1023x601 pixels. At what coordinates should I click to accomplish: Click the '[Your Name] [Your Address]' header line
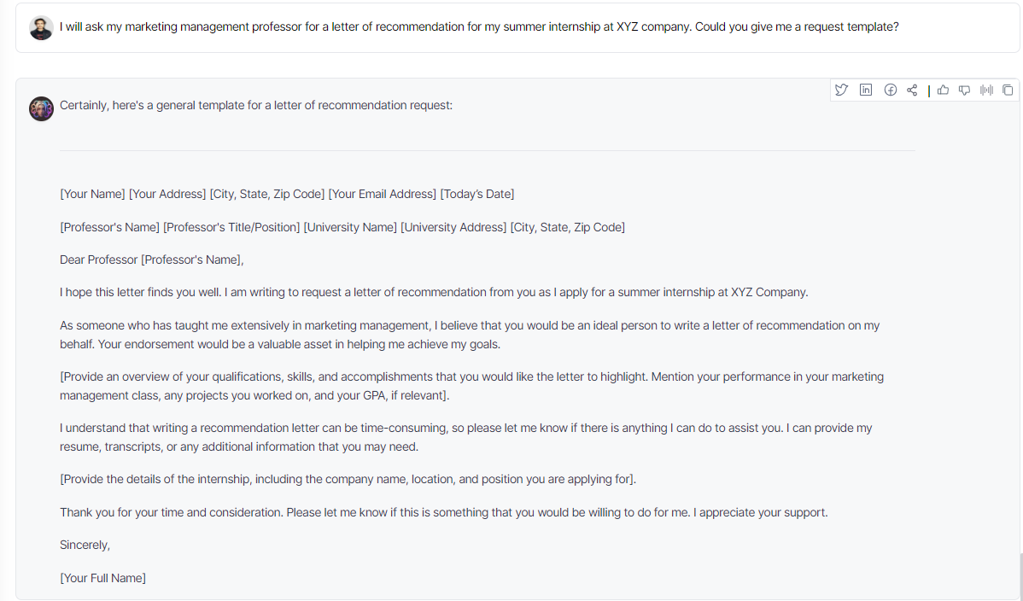pos(287,194)
